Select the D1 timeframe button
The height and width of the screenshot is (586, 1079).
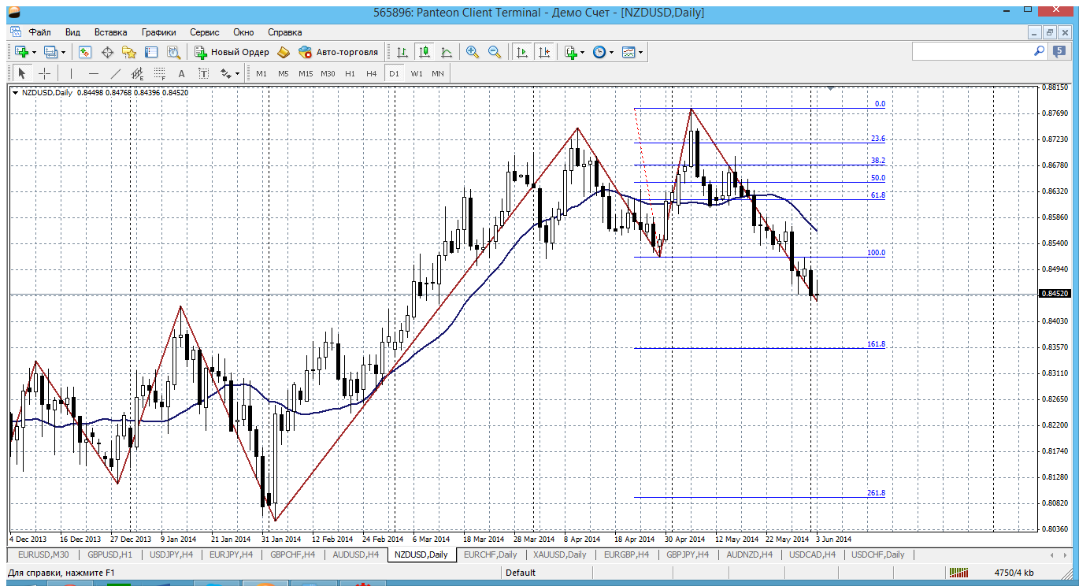[x=395, y=73]
